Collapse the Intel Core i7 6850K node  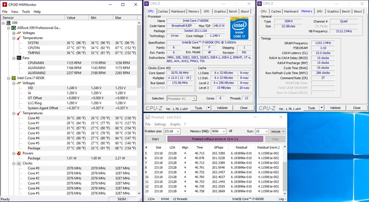point(9,78)
